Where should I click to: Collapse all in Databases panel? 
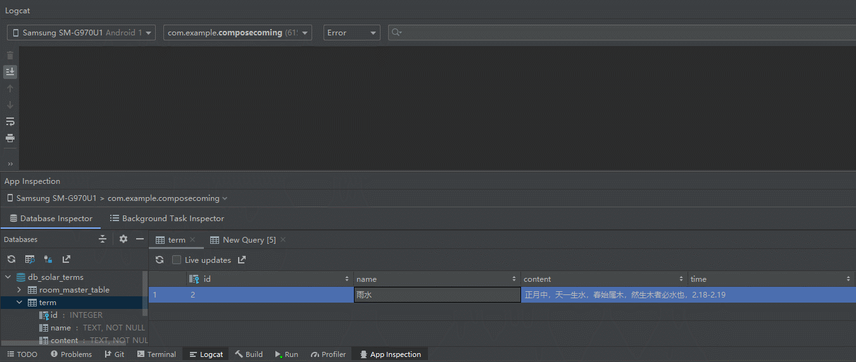click(x=103, y=239)
